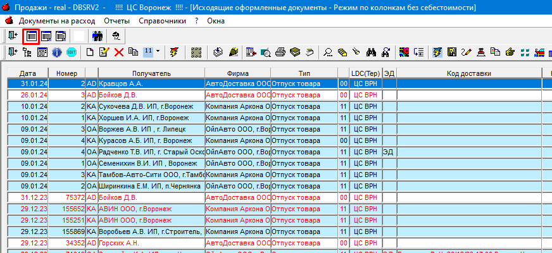Click the red-yellow lightning icon near dropdown
The width and height of the screenshot is (552, 253).
(x=174, y=52)
